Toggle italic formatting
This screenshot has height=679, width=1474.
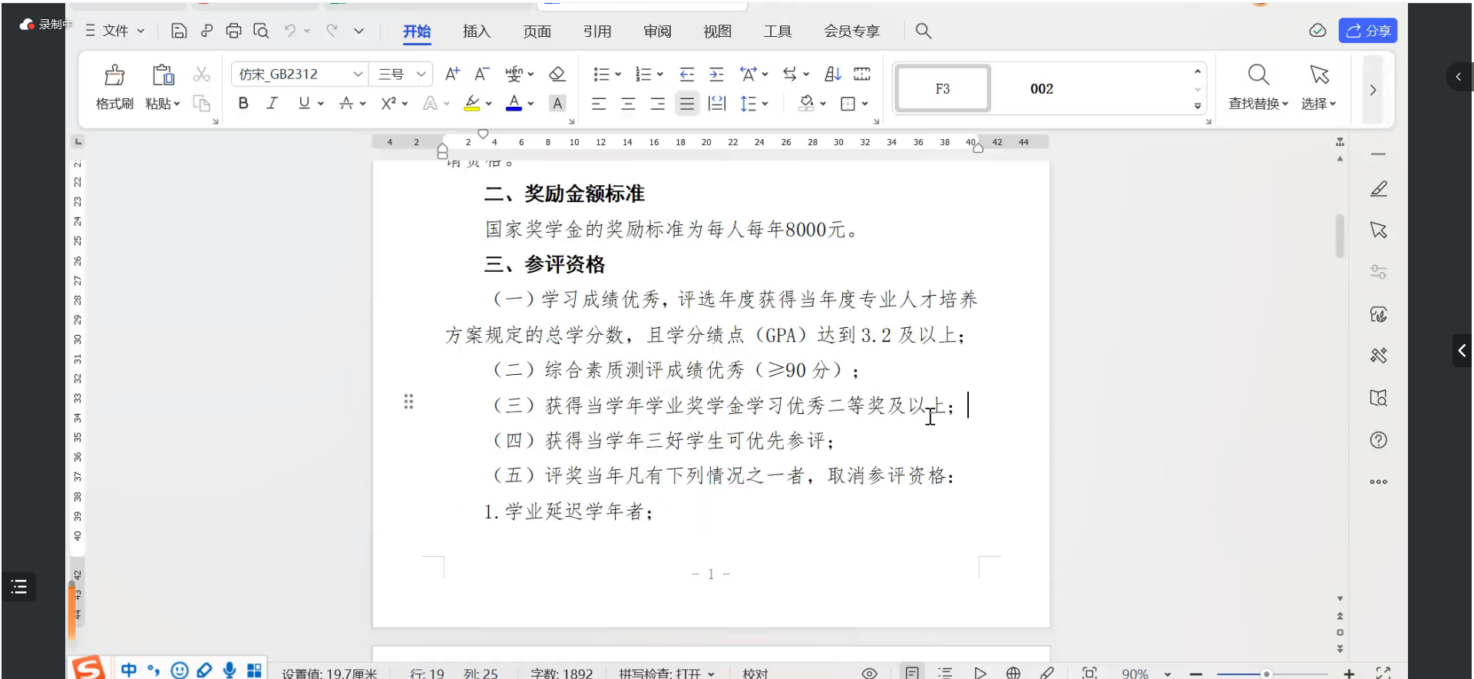272,104
